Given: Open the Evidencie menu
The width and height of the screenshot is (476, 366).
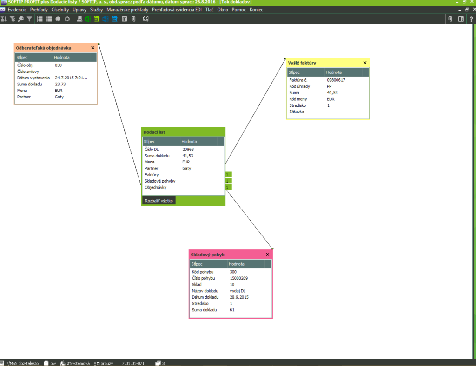Looking at the screenshot, I should [17, 9].
